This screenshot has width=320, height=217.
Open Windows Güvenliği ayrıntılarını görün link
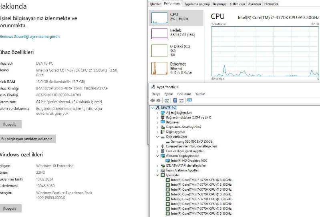(29, 37)
